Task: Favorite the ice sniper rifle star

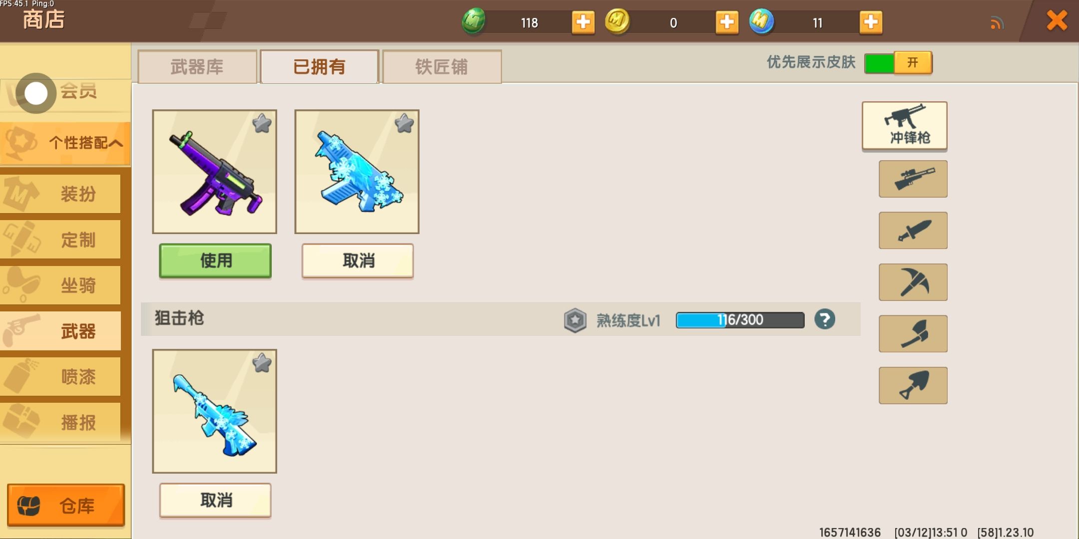Action: click(x=262, y=363)
